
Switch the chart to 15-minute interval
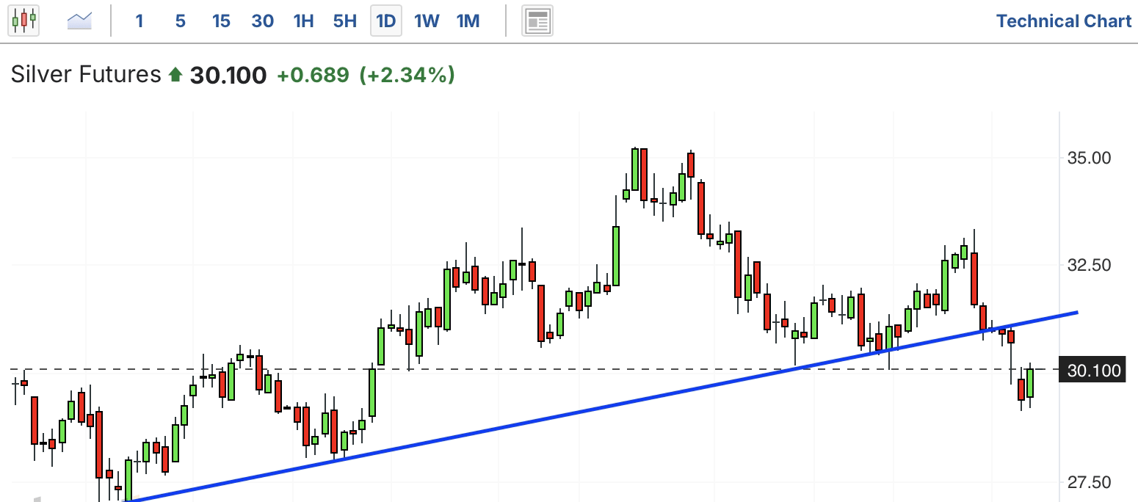click(x=221, y=21)
